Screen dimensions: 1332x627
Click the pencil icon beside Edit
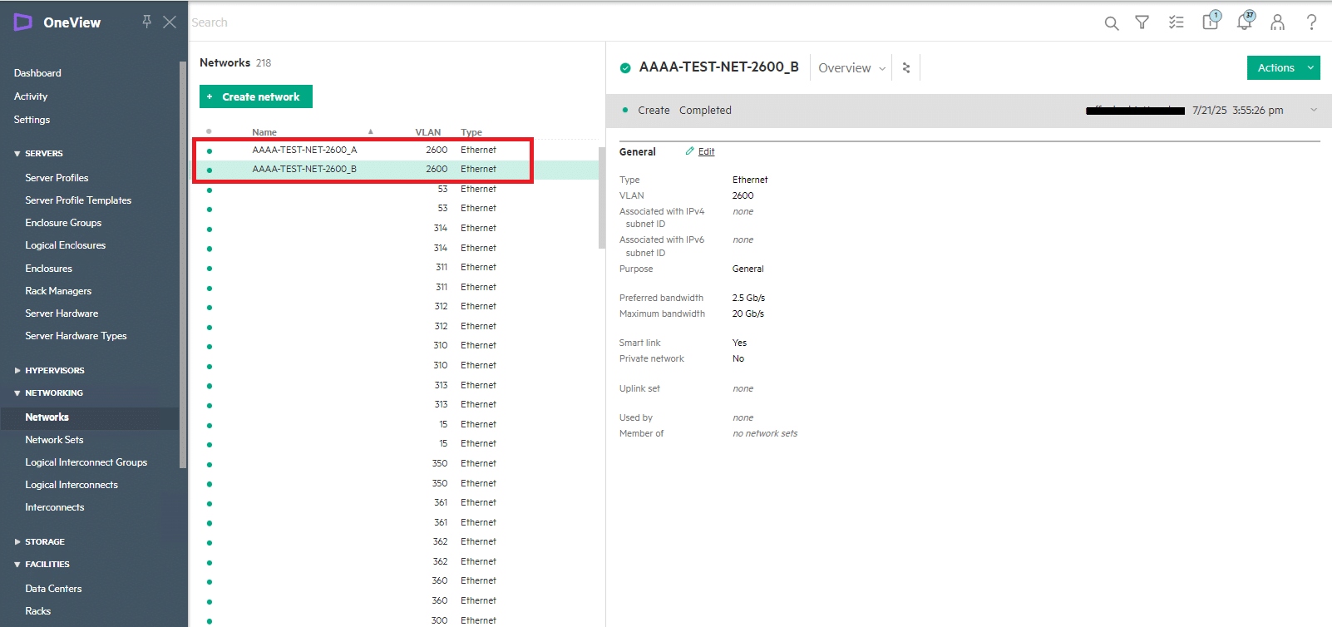[x=689, y=151]
